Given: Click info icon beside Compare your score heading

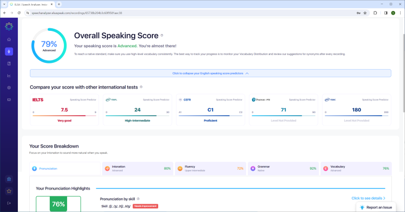Looking at the screenshot, I should (x=141, y=87).
